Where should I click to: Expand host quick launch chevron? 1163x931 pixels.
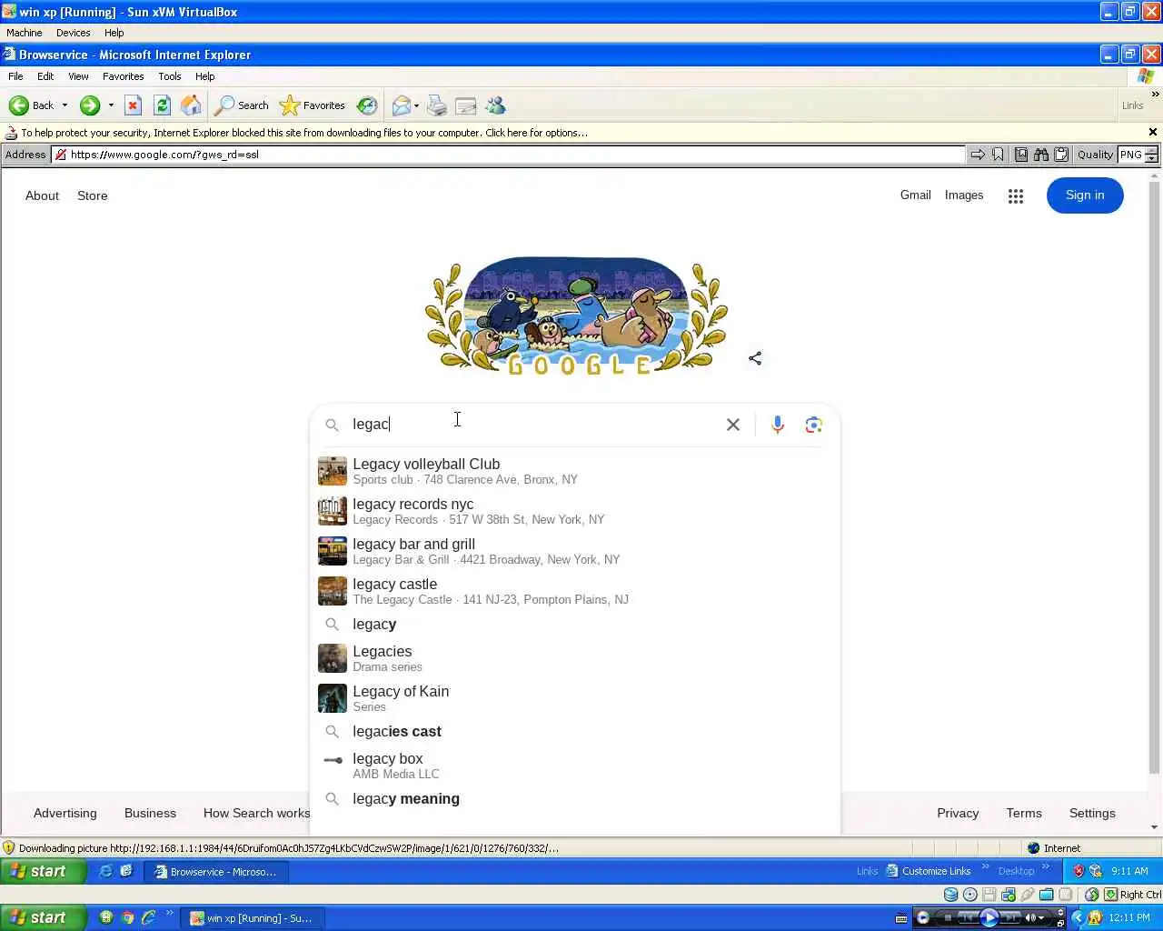point(170,914)
